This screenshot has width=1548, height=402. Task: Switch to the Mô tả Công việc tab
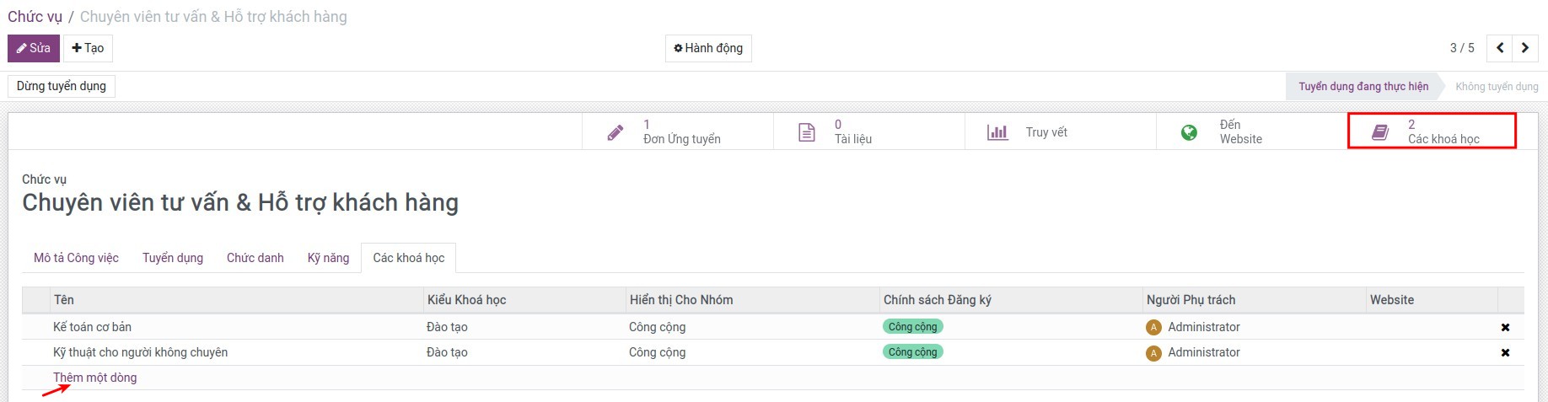[x=76, y=258]
